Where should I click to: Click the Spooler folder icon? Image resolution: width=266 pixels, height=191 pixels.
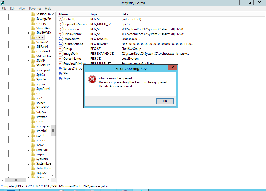33,79
